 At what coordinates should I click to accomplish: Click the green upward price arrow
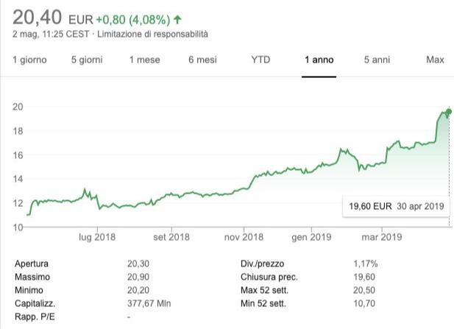coord(177,20)
